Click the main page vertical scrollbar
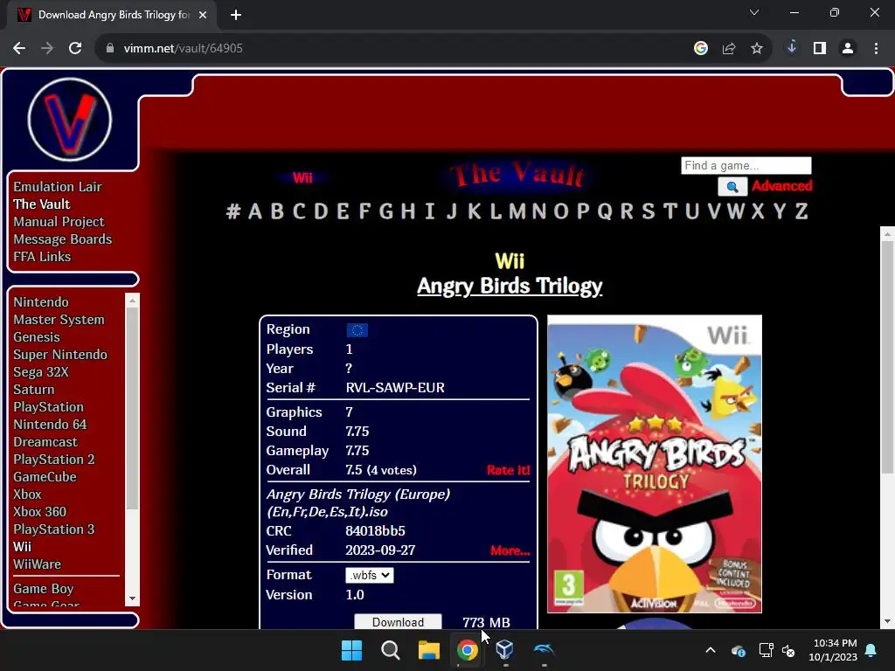895x671 pixels. tap(887, 357)
